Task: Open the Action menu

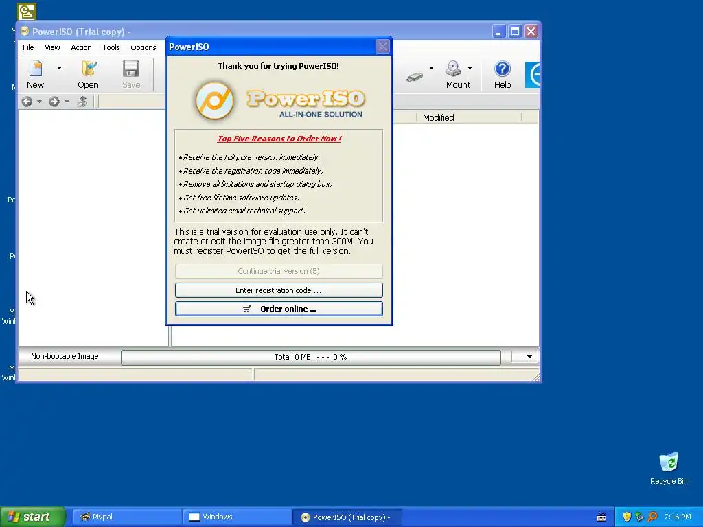Action: (x=81, y=47)
